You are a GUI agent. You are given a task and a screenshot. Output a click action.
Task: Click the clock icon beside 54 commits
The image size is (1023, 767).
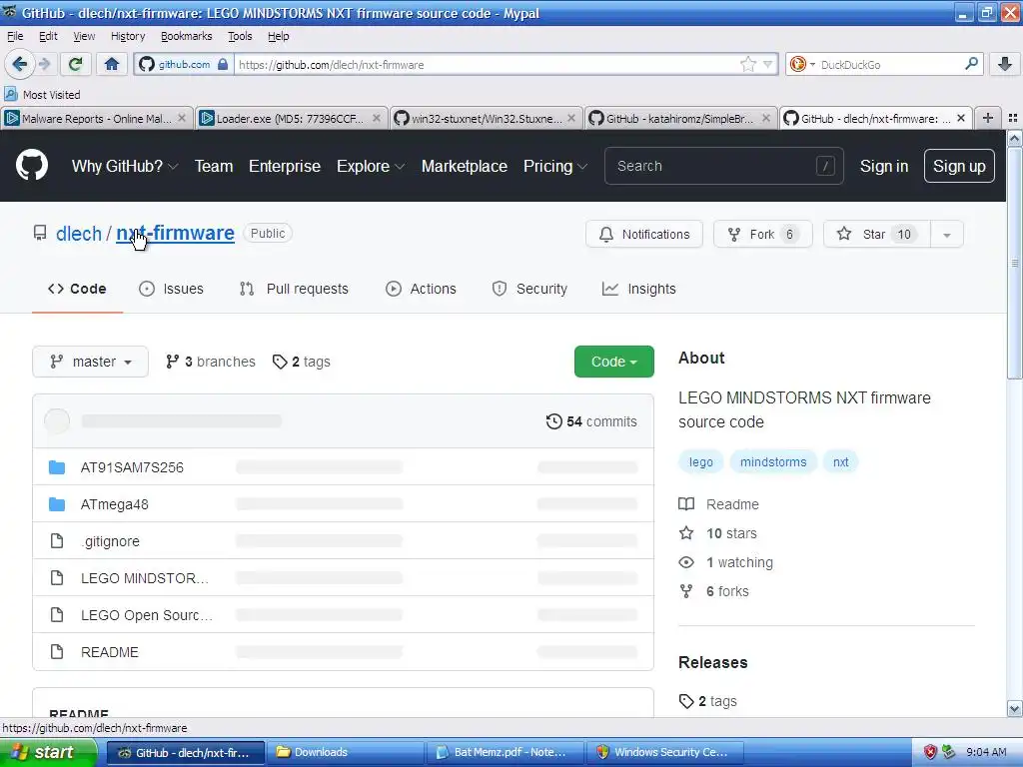553,421
